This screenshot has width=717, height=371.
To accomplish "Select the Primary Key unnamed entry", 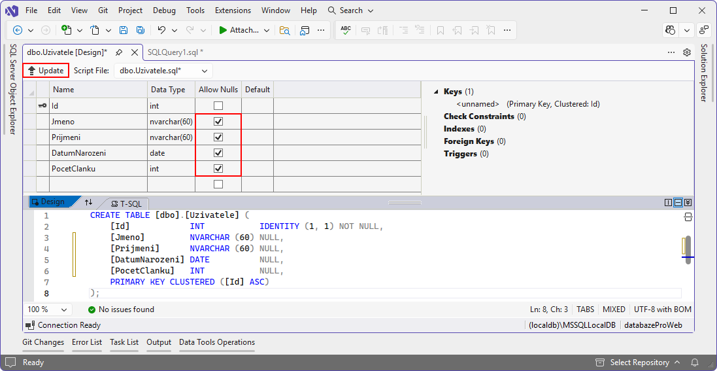I will (x=527, y=104).
